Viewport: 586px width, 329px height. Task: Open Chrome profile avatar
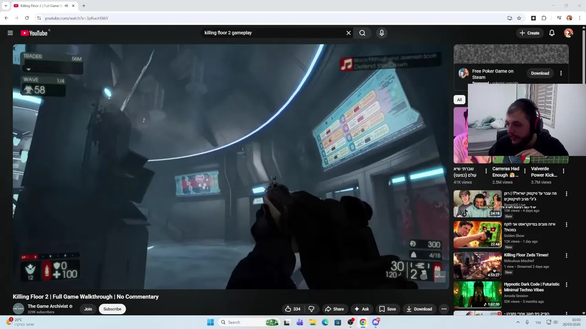[x=569, y=18]
